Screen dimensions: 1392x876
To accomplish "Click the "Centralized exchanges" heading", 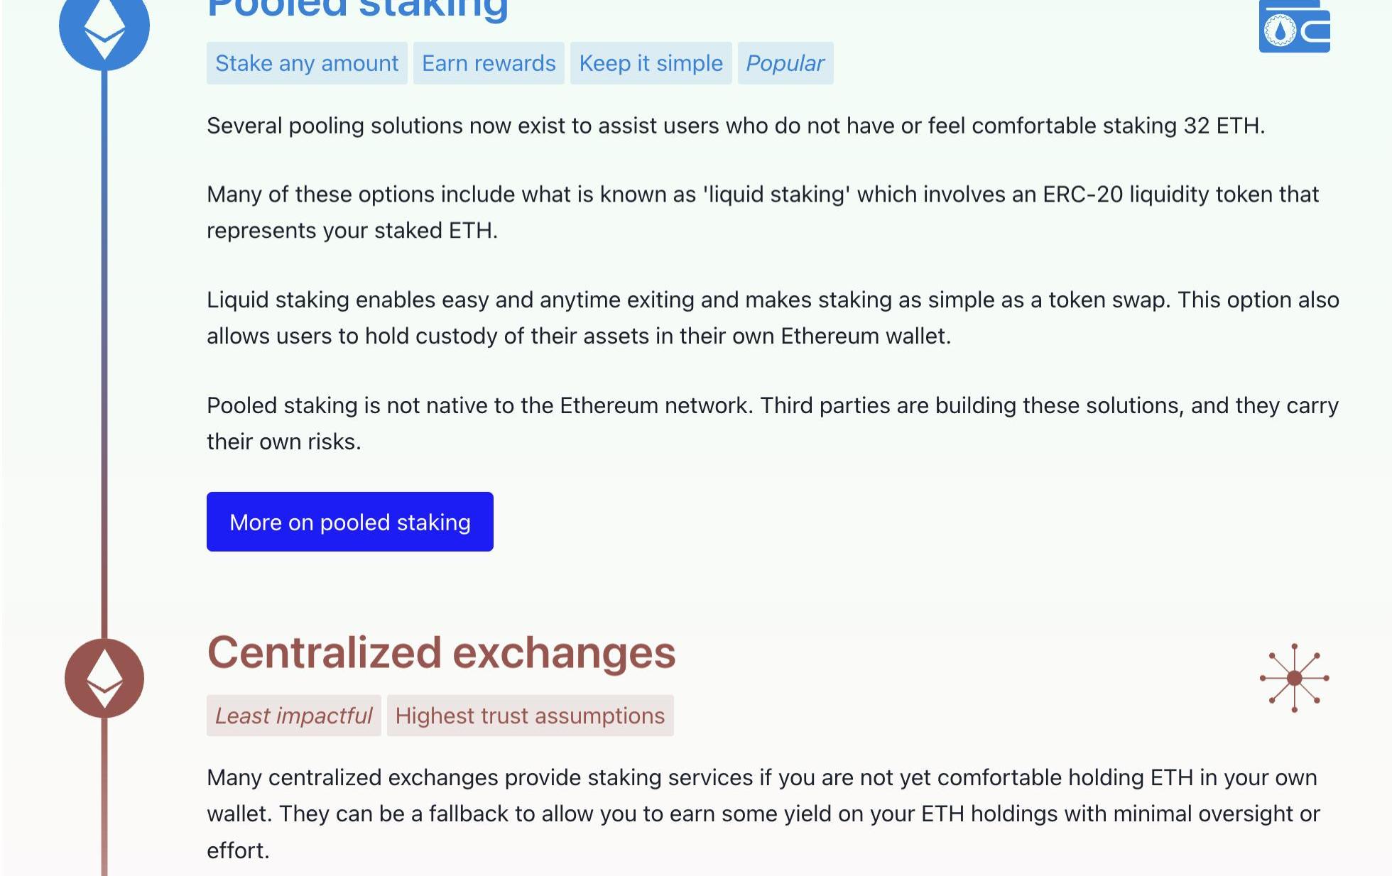I will (x=441, y=652).
